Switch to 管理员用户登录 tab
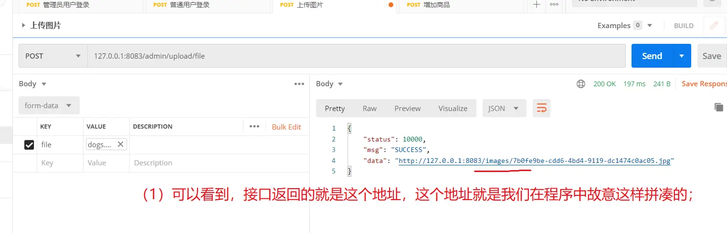 [58, 5]
